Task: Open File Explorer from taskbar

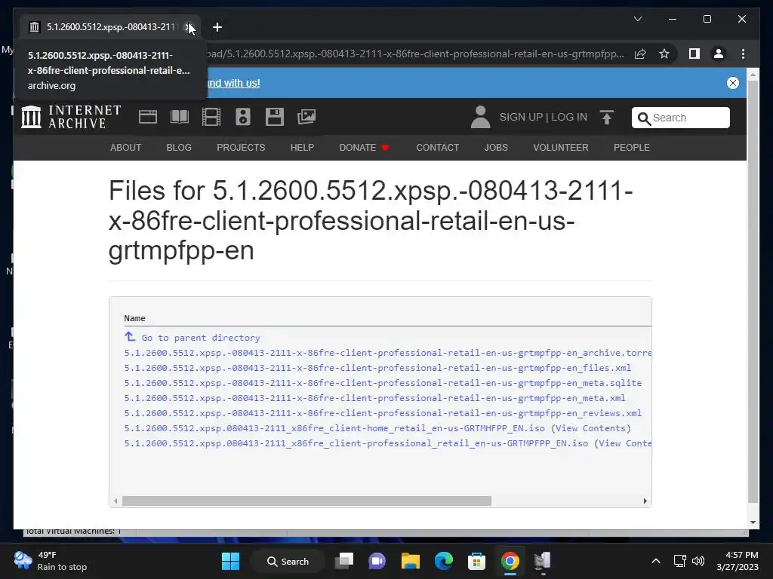Action: [x=410, y=561]
